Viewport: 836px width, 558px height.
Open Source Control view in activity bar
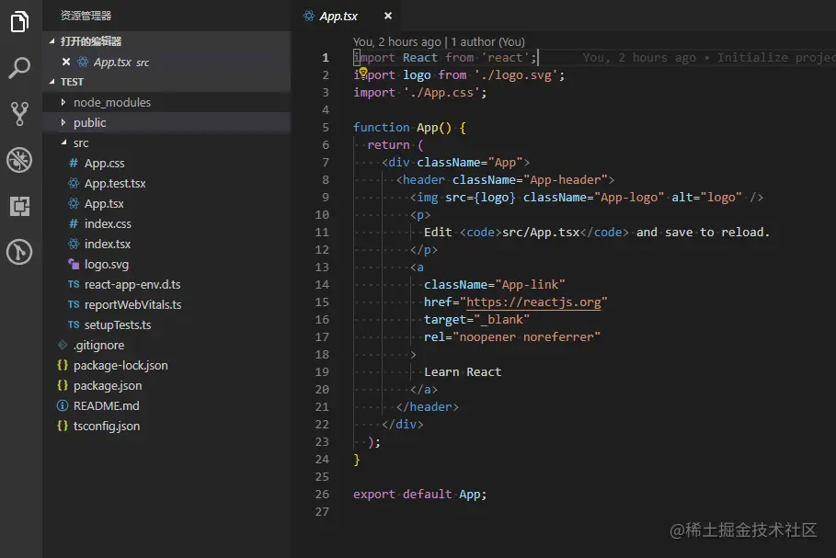pyautogui.click(x=19, y=113)
